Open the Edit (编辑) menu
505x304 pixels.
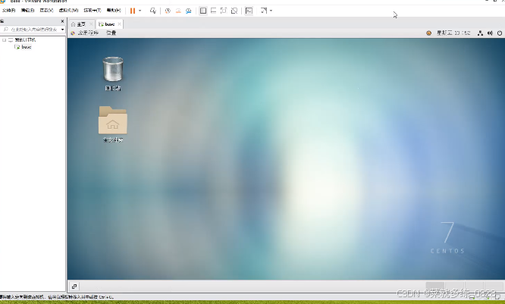28,11
